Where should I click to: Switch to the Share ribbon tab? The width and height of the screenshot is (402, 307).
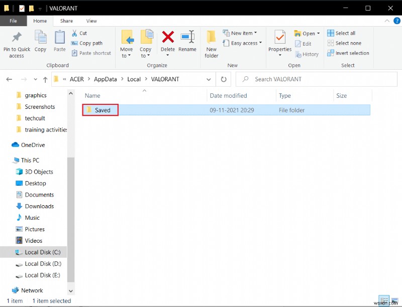point(66,21)
